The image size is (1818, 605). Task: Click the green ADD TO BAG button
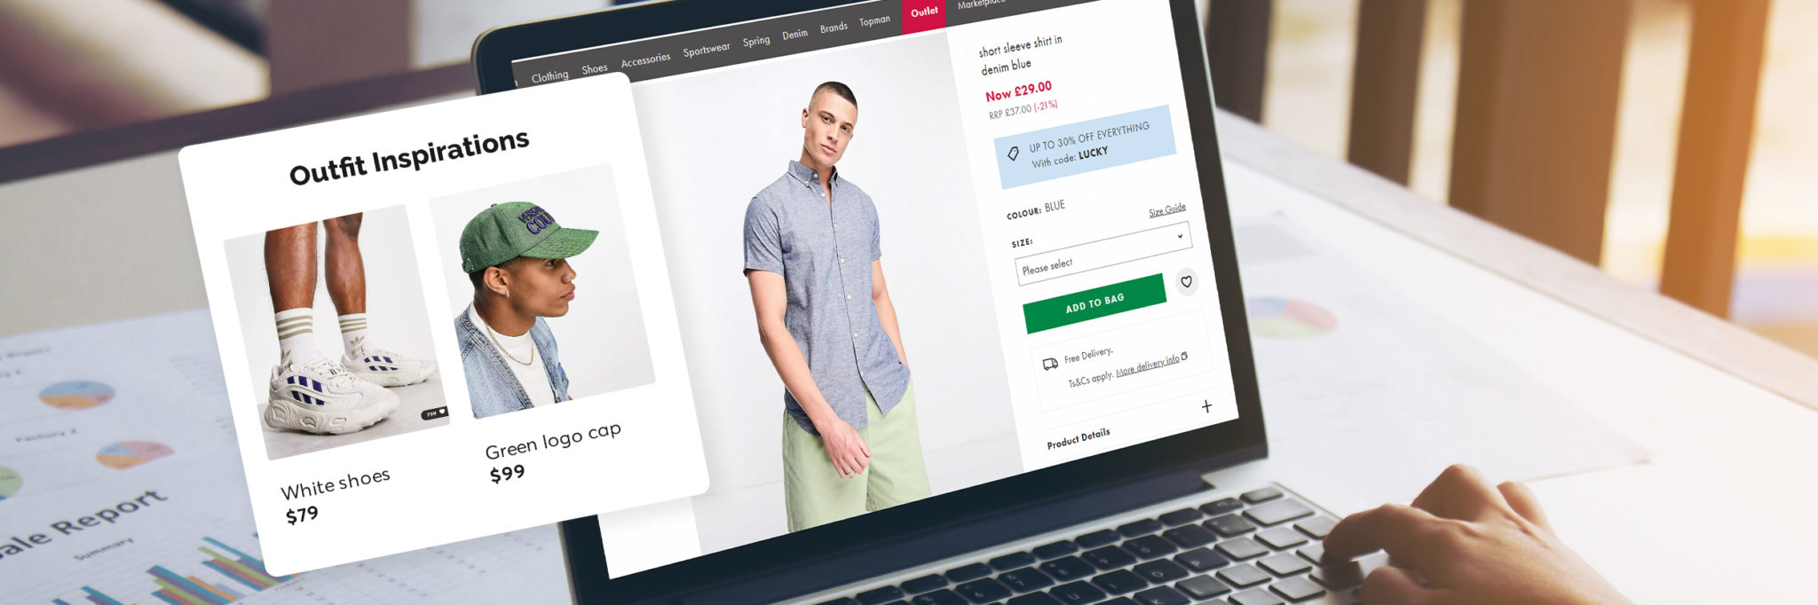pyautogui.click(x=1095, y=303)
